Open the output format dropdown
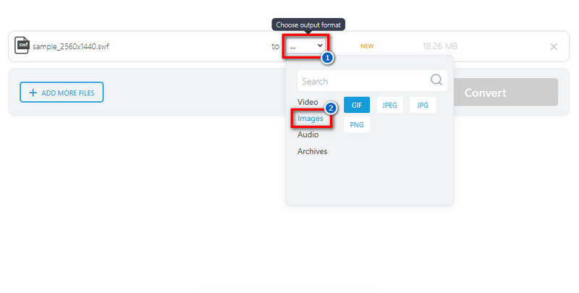 click(x=306, y=46)
